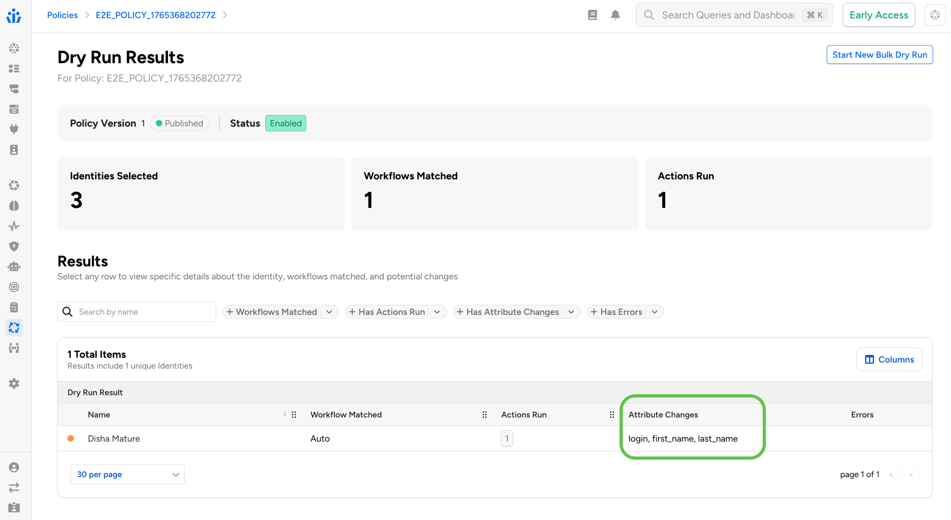Open the shield icon in sidebar
951x520 pixels.
[14, 246]
